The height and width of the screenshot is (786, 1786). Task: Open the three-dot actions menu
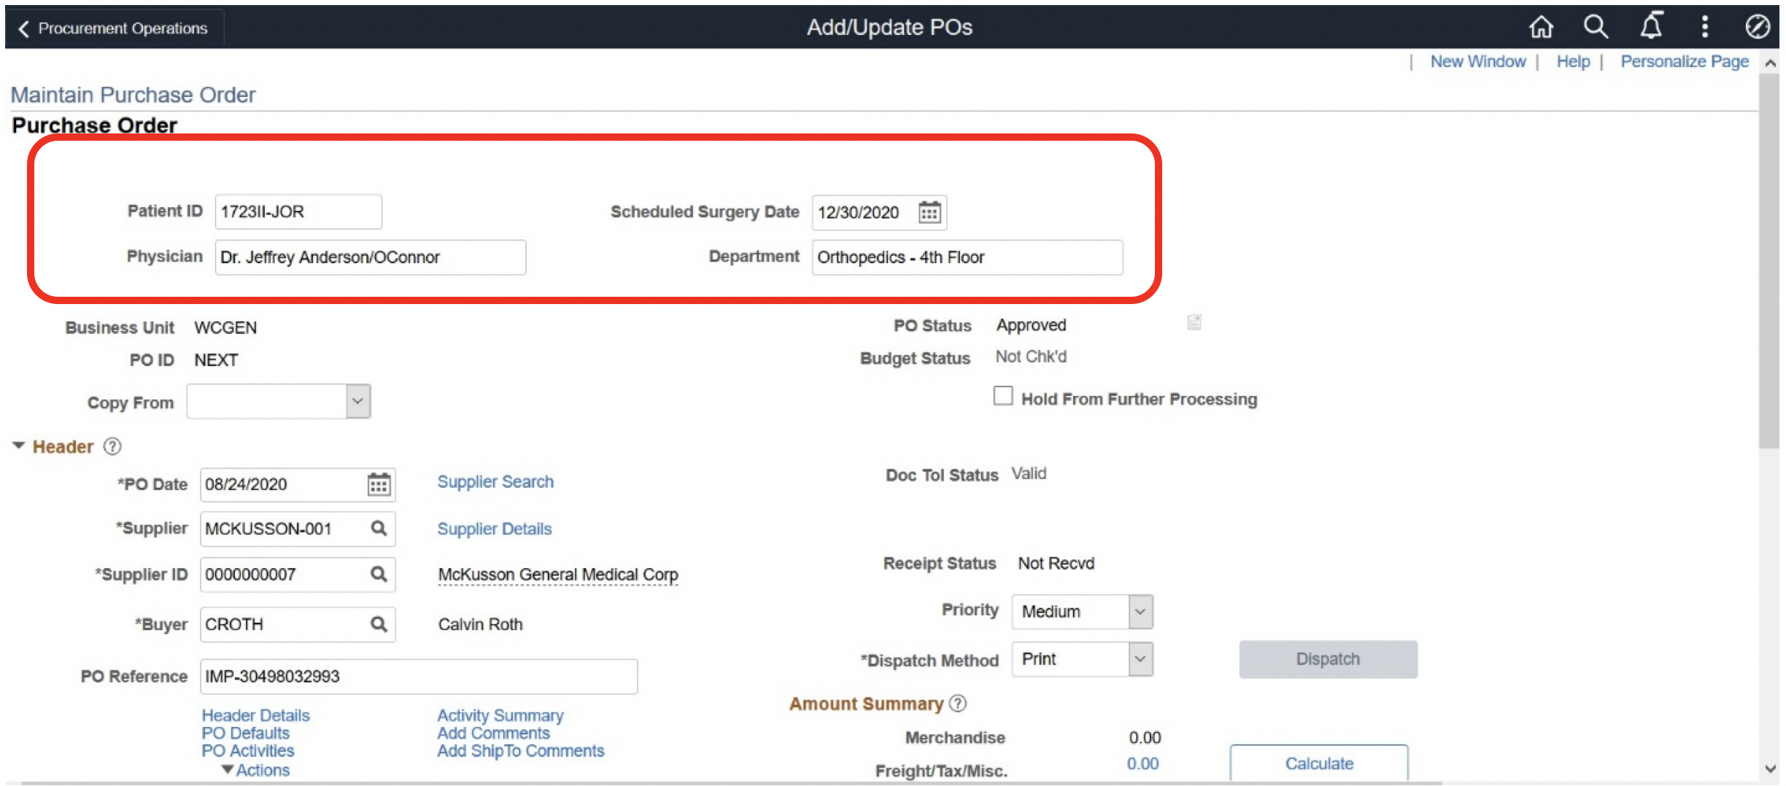click(1704, 28)
